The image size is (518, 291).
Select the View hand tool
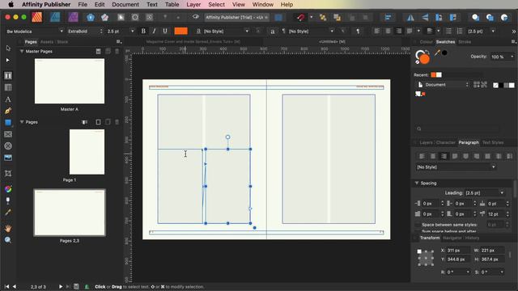click(8, 228)
